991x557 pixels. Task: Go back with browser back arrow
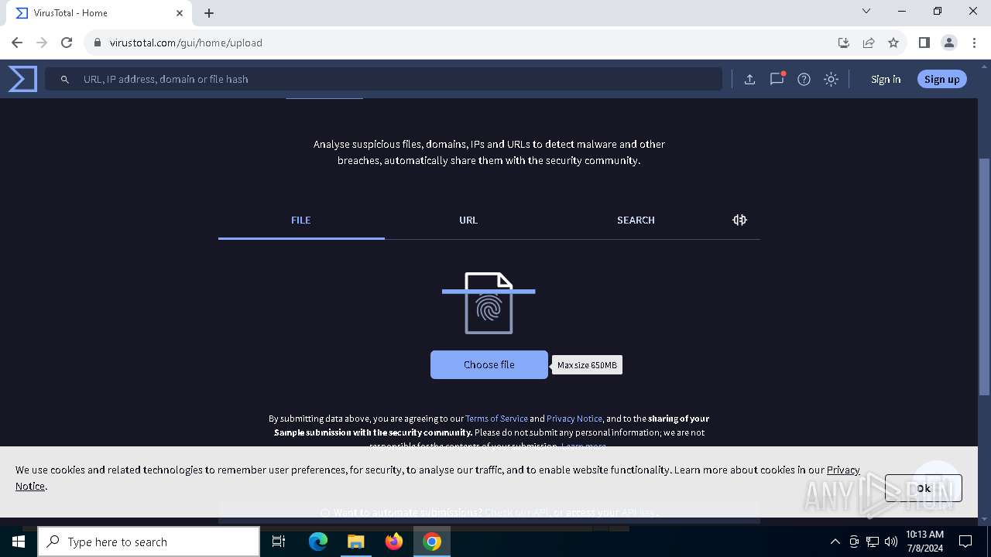click(x=17, y=43)
